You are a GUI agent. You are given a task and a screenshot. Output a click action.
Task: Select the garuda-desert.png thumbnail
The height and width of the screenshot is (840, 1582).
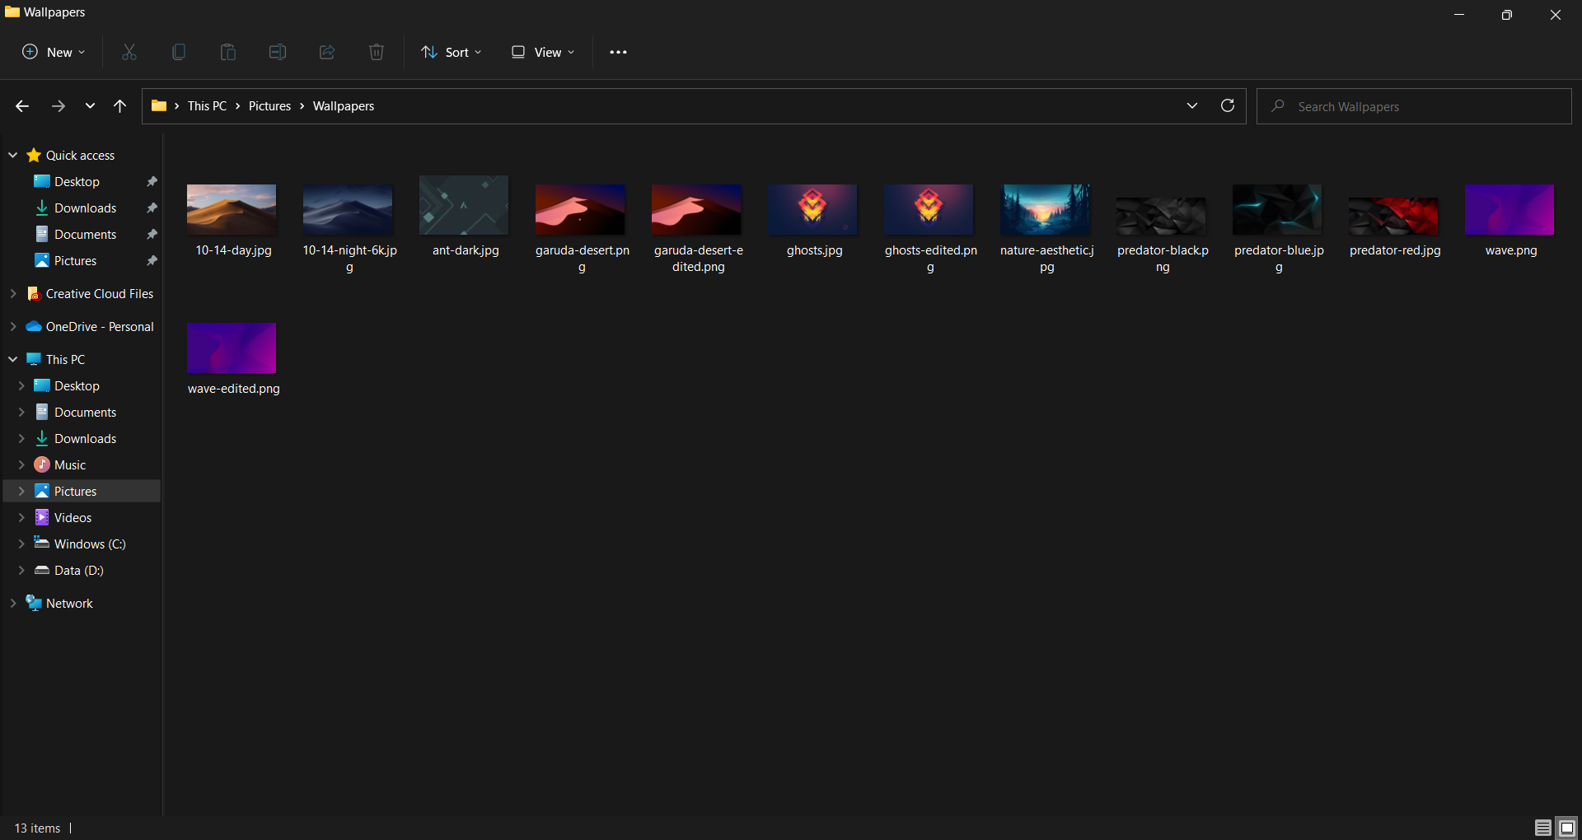click(x=580, y=209)
